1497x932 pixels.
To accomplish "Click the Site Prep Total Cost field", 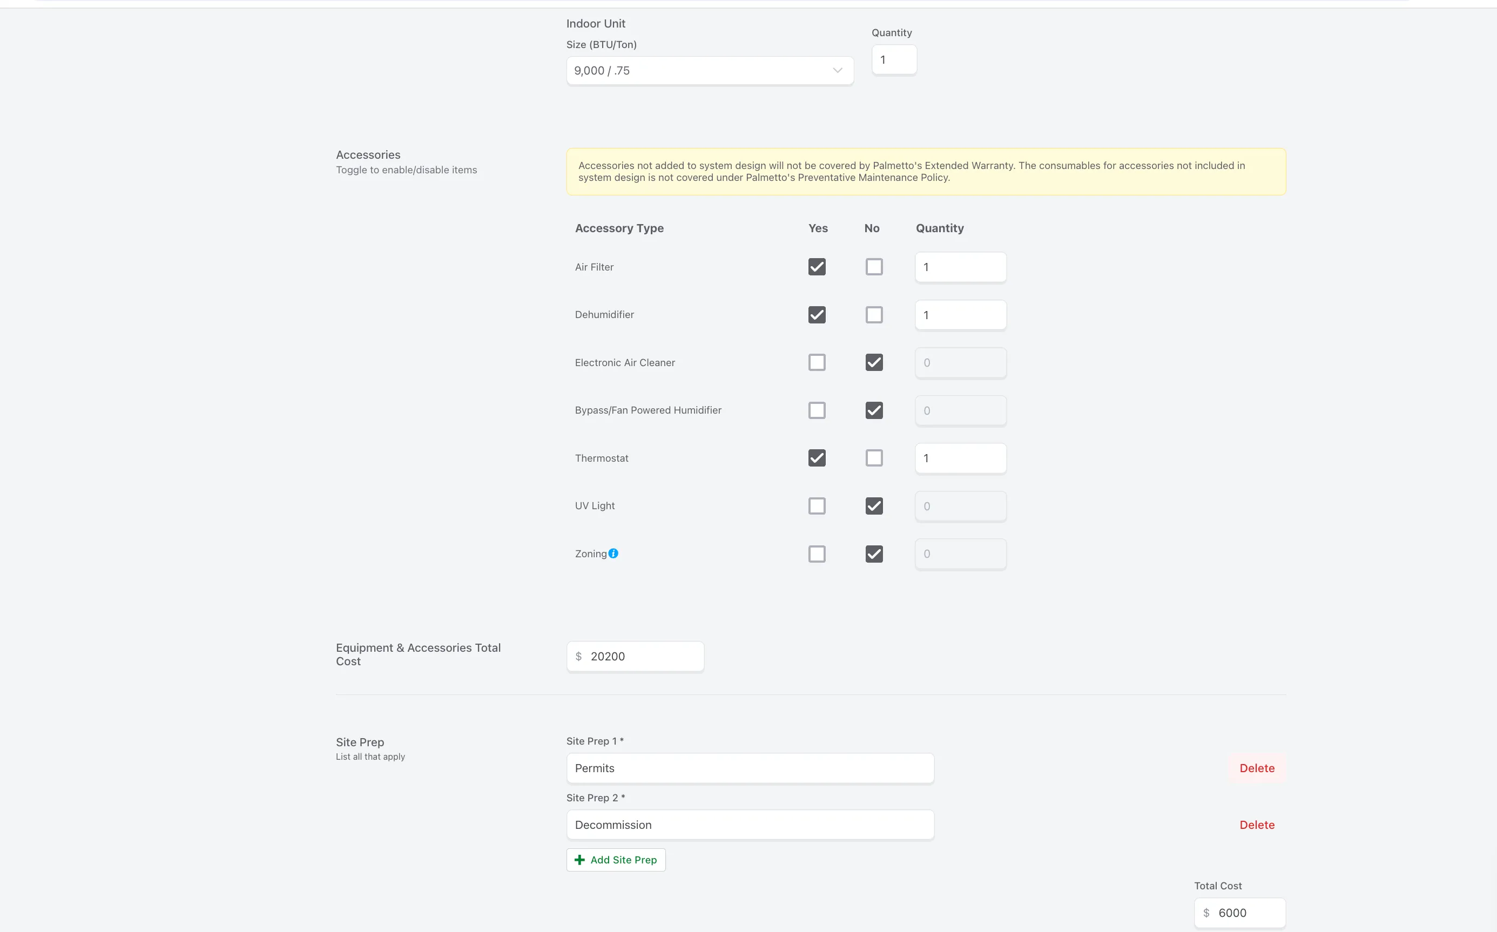I will click(1240, 913).
